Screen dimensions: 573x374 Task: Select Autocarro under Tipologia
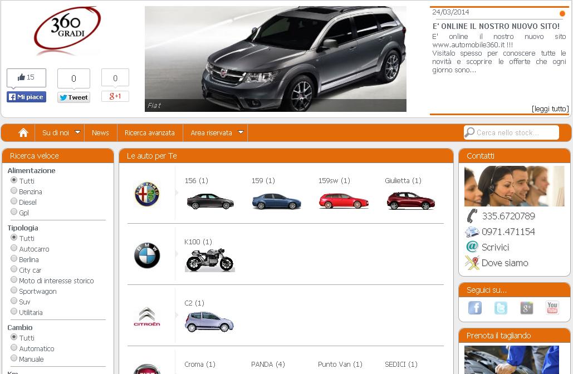tap(14, 248)
